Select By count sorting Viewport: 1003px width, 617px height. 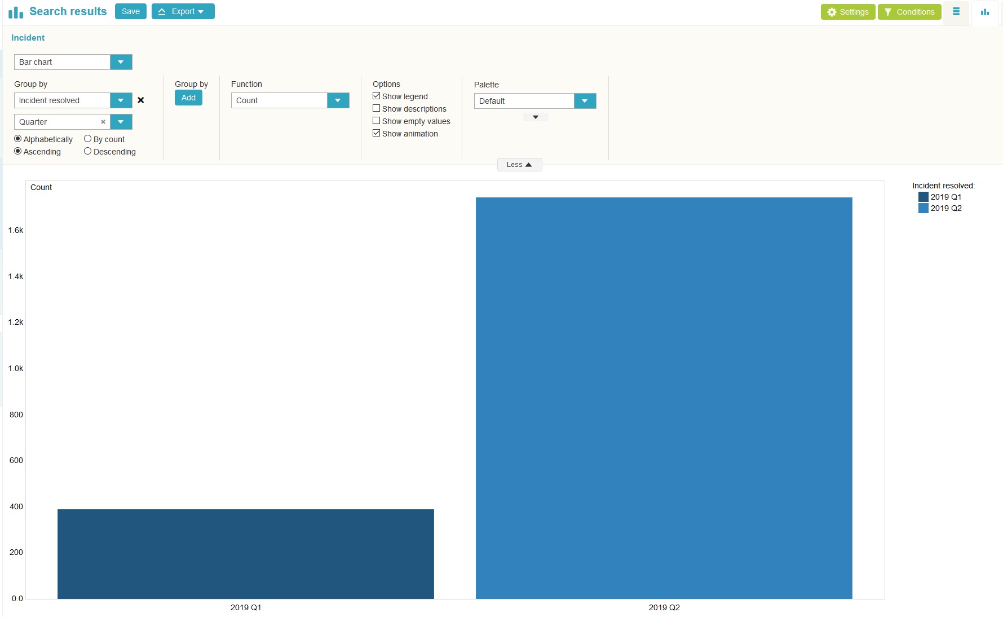pyautogui.click(x=87, y=139)
